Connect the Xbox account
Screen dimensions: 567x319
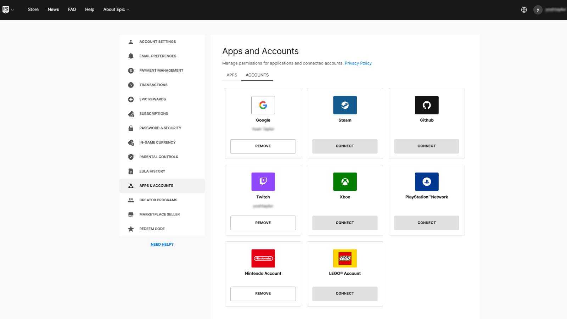click(345, 223)
